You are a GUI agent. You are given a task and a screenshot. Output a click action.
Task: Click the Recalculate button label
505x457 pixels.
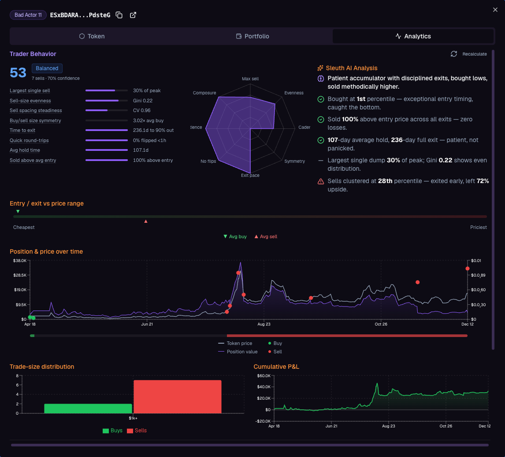[x=475, y=54]
